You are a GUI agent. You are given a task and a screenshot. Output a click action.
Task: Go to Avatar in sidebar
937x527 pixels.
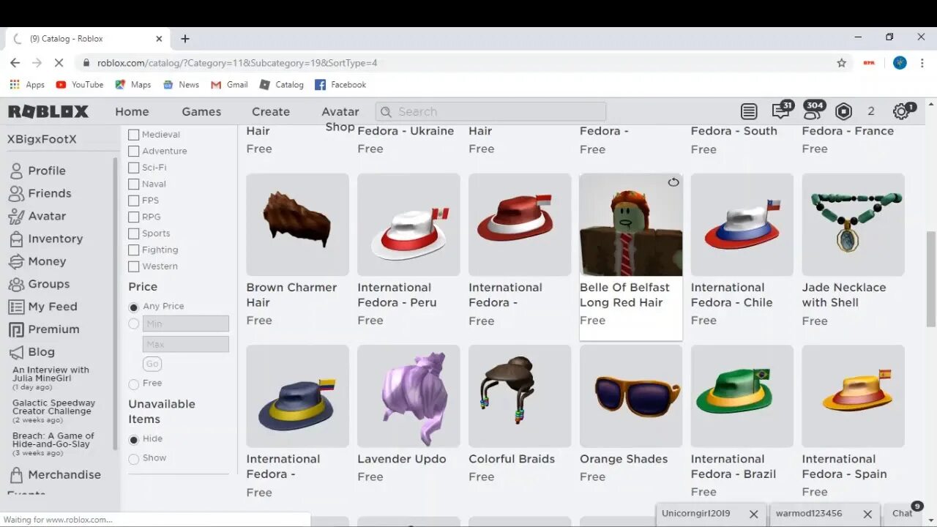[x=37, y=216]
